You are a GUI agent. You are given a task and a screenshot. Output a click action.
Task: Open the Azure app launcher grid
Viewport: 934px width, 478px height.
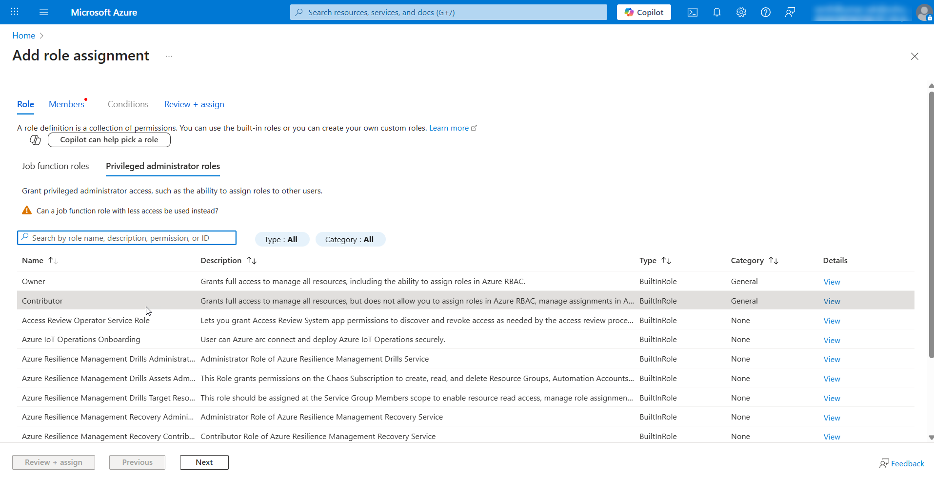click(x=14, y=12)
